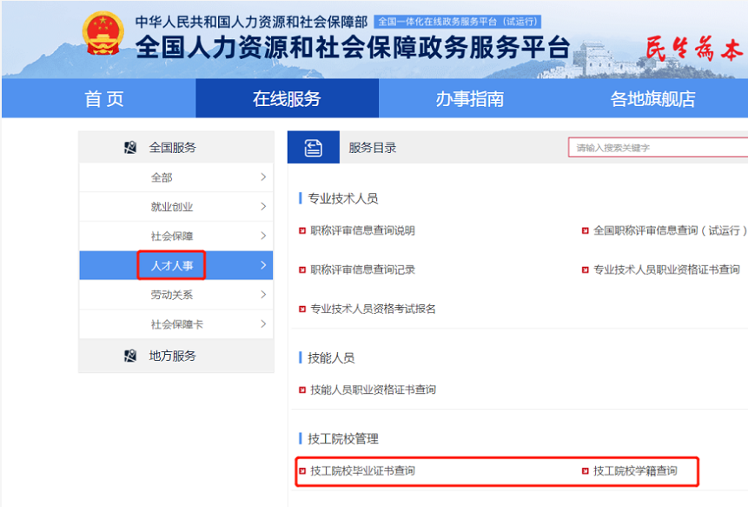Click red bullet icon before 技工院校学籍查询
The height and width of the screenshot is (507, 748).
click(x=585, y=471)
